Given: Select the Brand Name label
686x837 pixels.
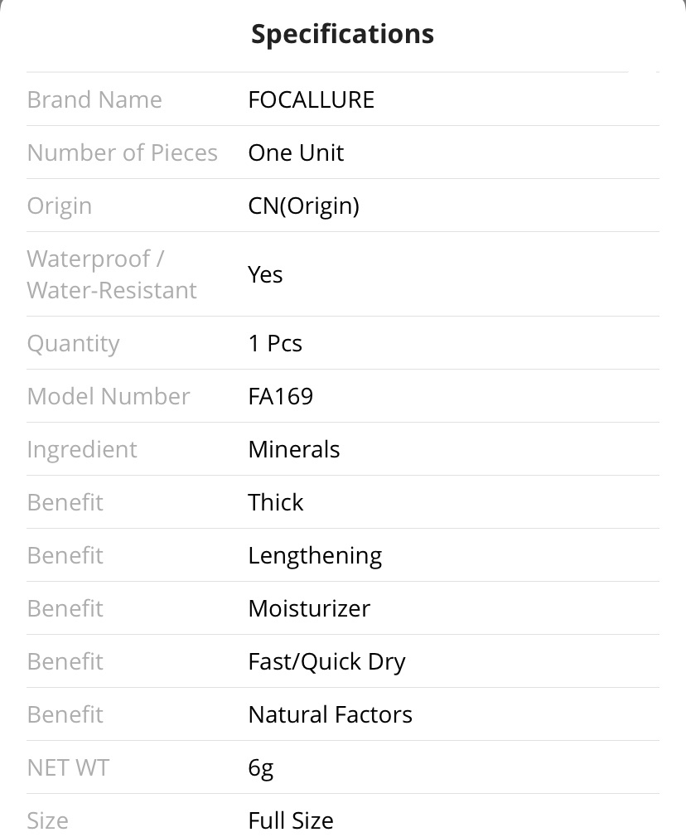Looking at the screenshot, I should 94,99.
